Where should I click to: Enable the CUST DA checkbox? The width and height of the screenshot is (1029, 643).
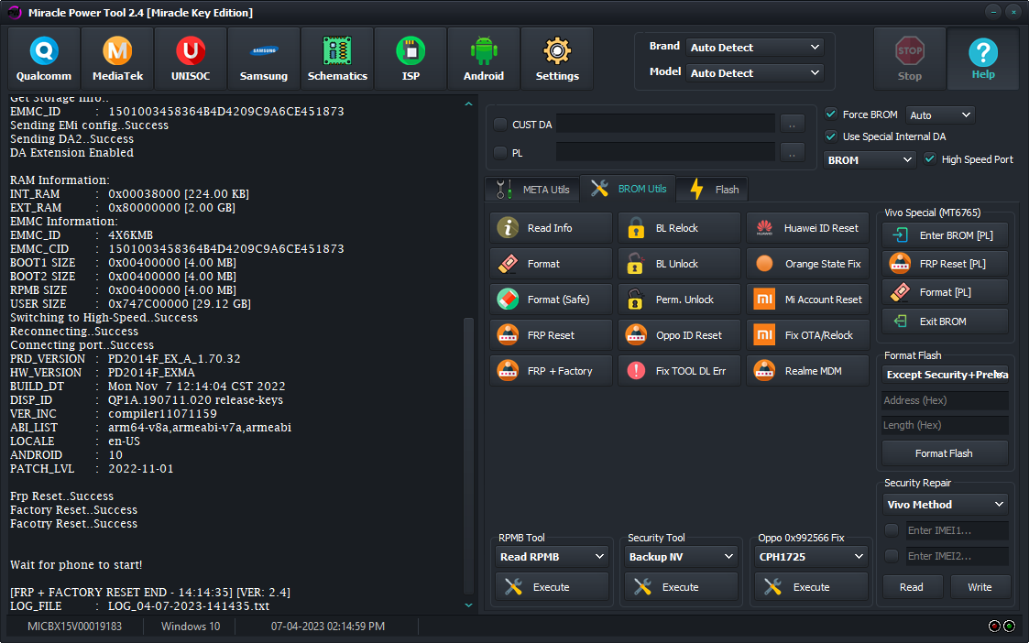(500, 125)
